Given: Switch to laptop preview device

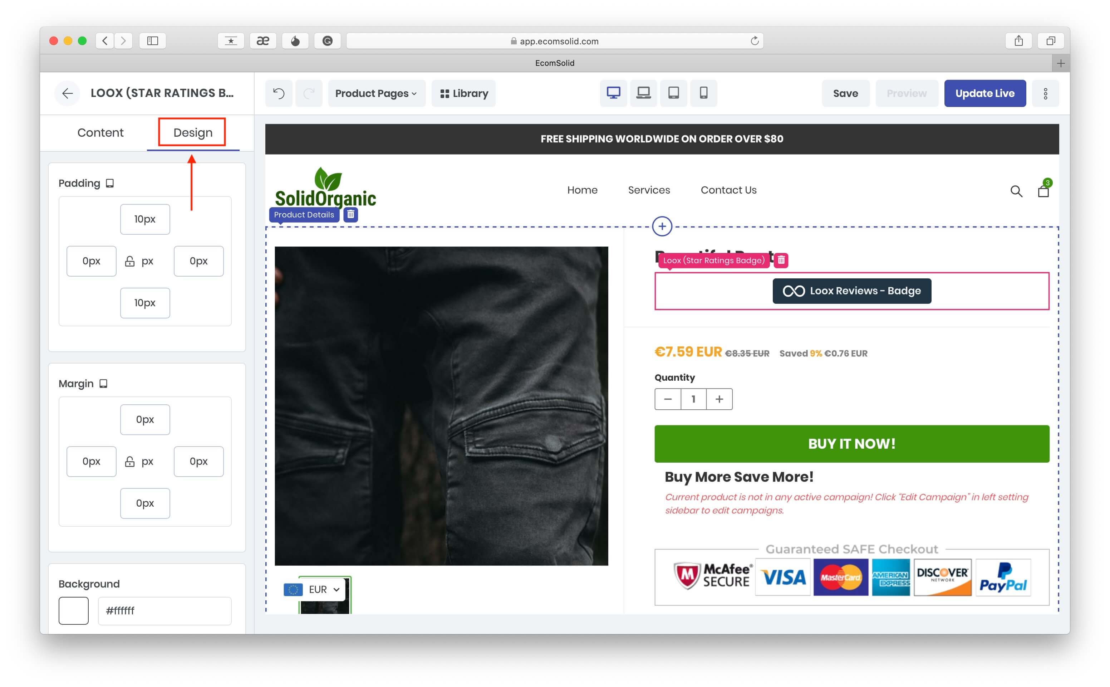Looking at the screenshot, I should (x=643, y=93).
